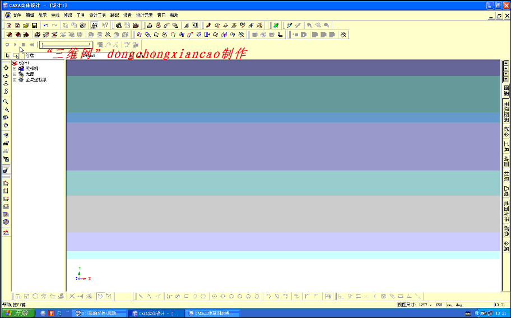Click the 视图尺寸 status bar text
511x318 pixels.
click(420, 305)
